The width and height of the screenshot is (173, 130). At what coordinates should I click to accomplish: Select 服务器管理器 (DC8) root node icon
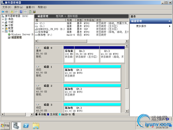(x=3, y=16)
